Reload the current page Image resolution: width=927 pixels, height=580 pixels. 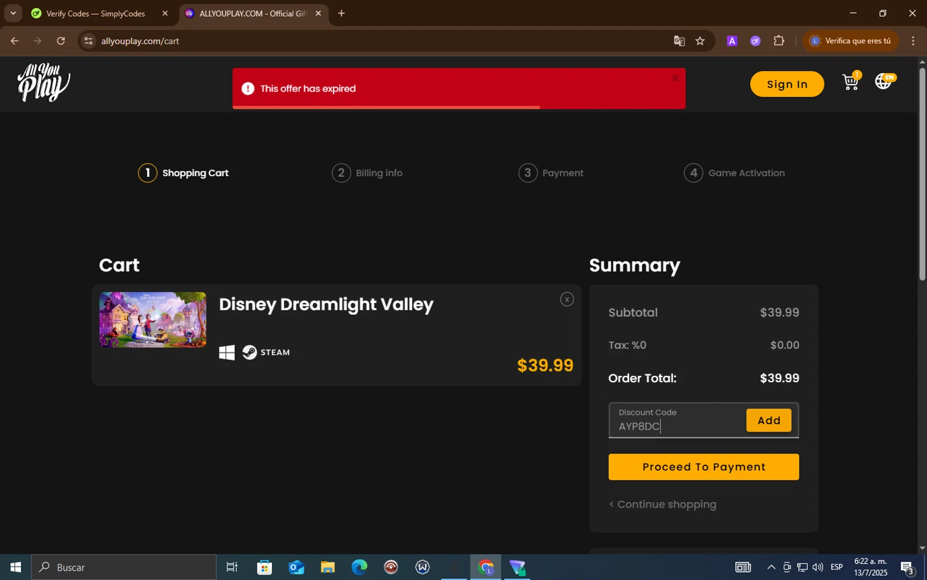(61, 41)
